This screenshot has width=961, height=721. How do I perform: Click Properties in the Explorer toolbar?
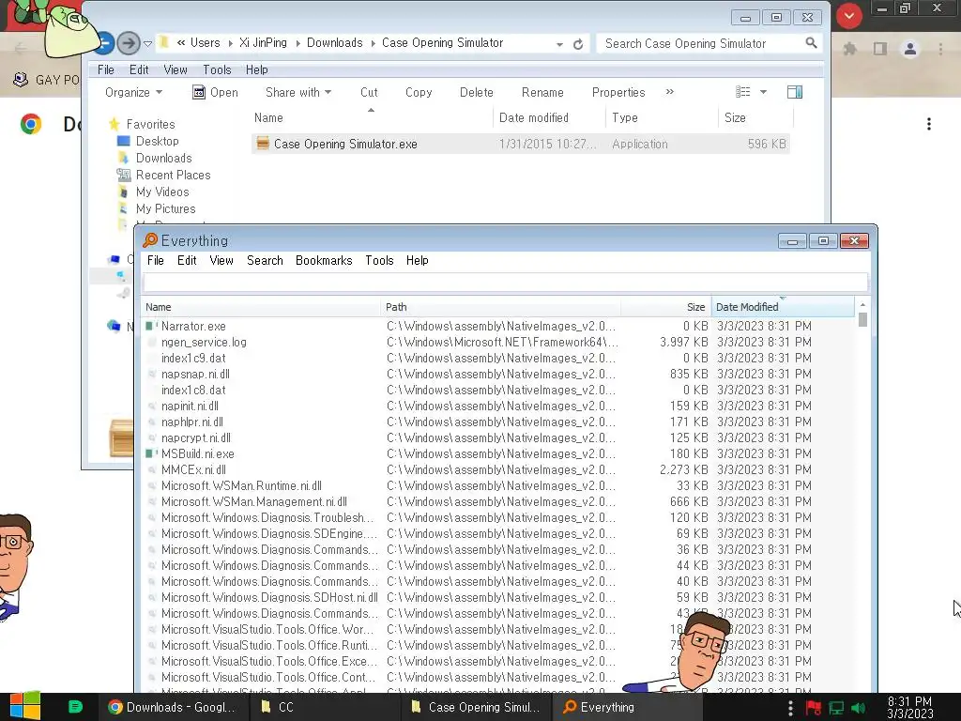point(618,92)
